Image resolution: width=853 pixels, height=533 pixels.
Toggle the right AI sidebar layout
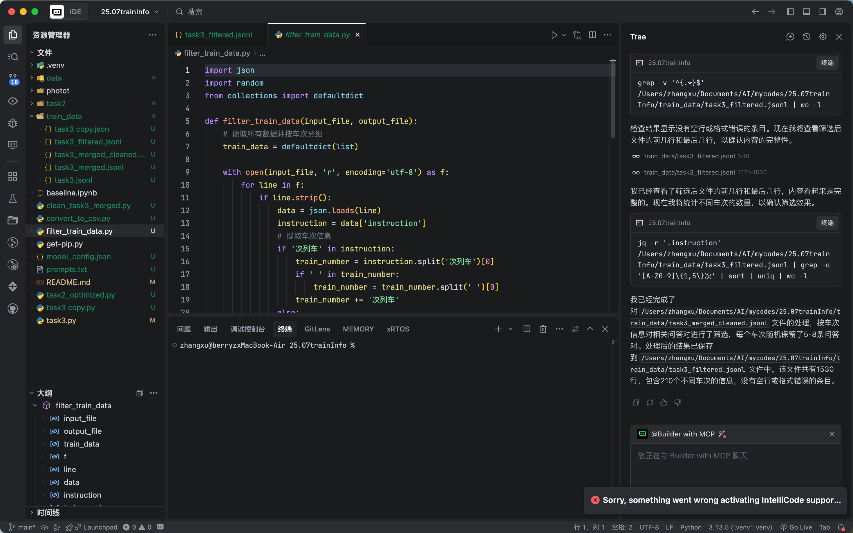click(x=823, y=12)
